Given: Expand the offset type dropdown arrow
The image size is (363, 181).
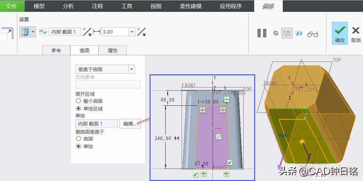Looking at the screenshot, I should click(33, 32).
